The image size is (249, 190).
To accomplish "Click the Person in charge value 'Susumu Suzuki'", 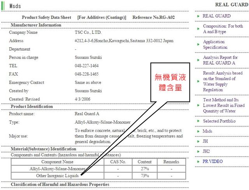I will 88,57.
